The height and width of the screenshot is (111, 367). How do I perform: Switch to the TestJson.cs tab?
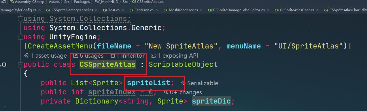click(143, 10)
